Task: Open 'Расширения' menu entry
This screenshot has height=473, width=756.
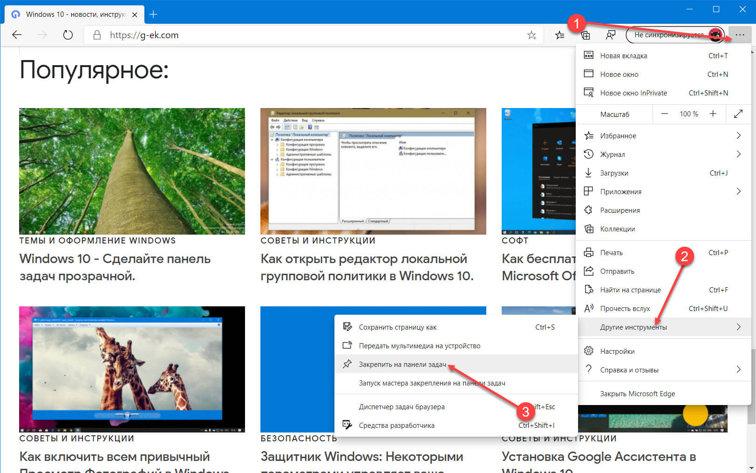Action: pyautogui.click(x=663, y=210)
